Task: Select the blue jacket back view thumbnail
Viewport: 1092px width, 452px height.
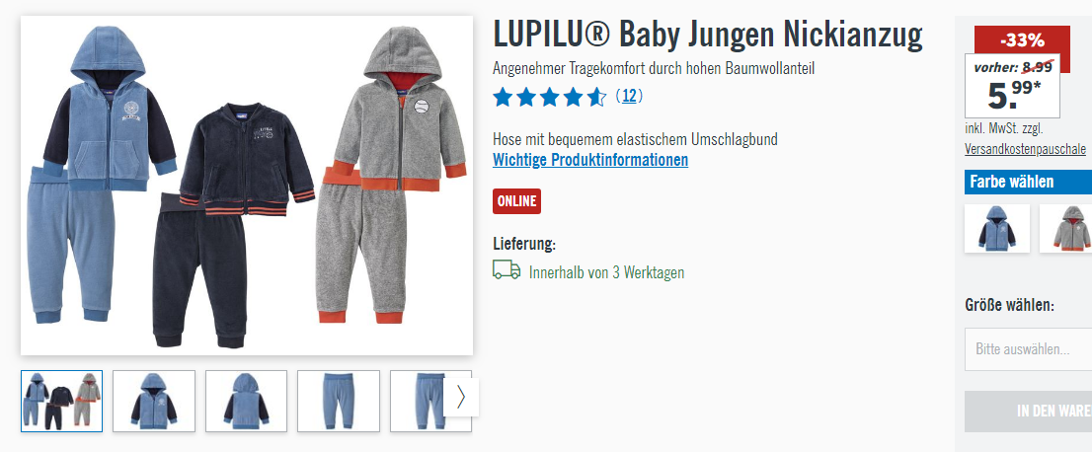Action: click(x=246, y=401)
